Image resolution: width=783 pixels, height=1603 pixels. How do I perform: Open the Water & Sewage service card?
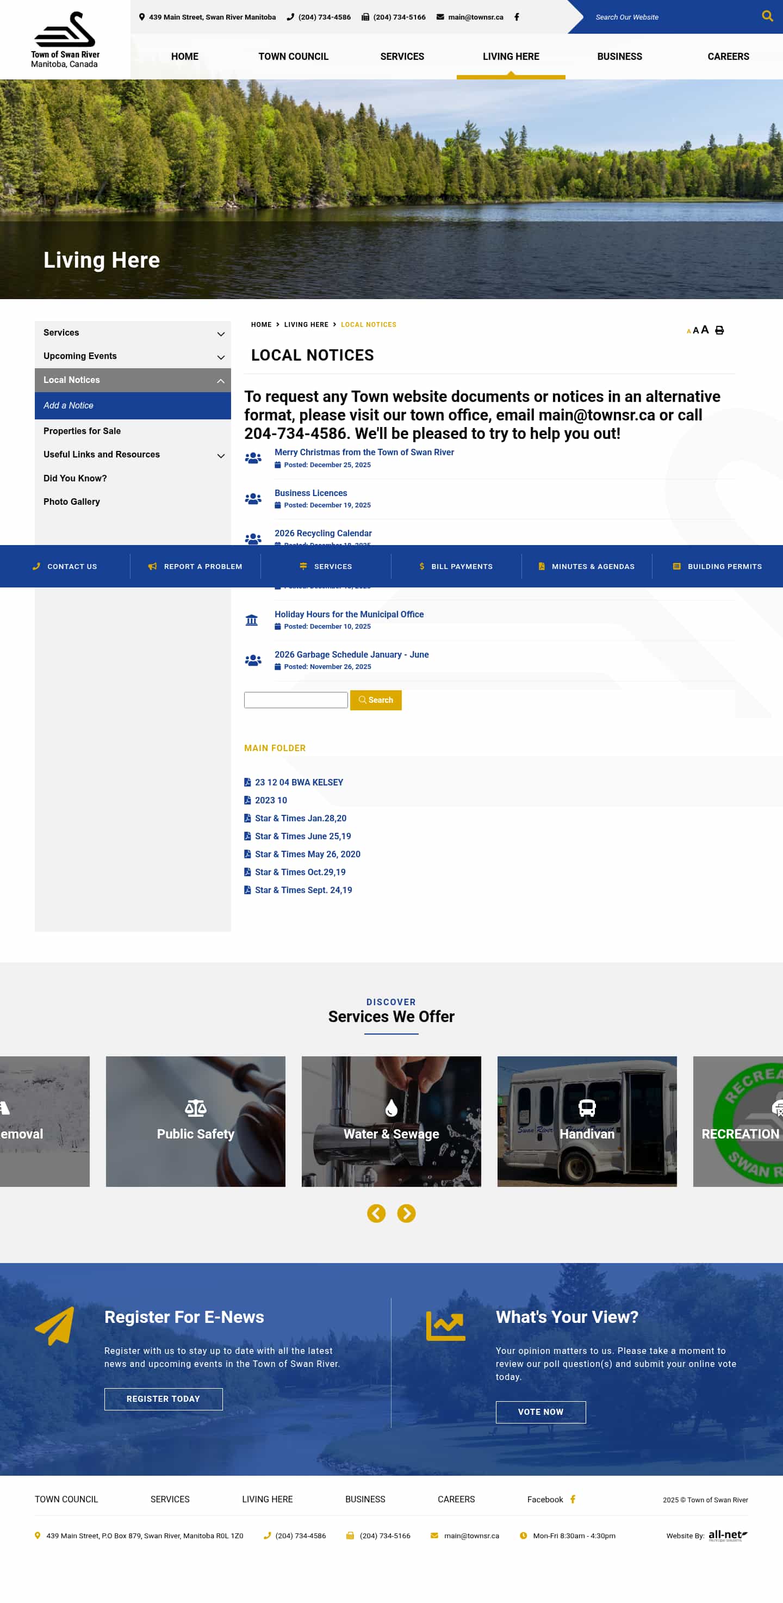coord(391,1121)
